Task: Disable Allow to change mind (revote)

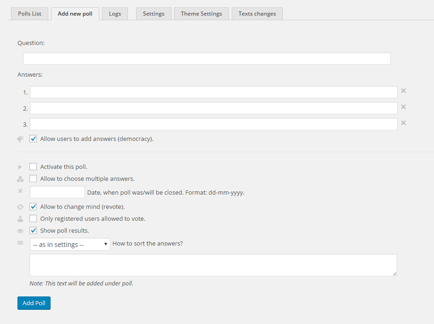Action: (x=33, y=207)
